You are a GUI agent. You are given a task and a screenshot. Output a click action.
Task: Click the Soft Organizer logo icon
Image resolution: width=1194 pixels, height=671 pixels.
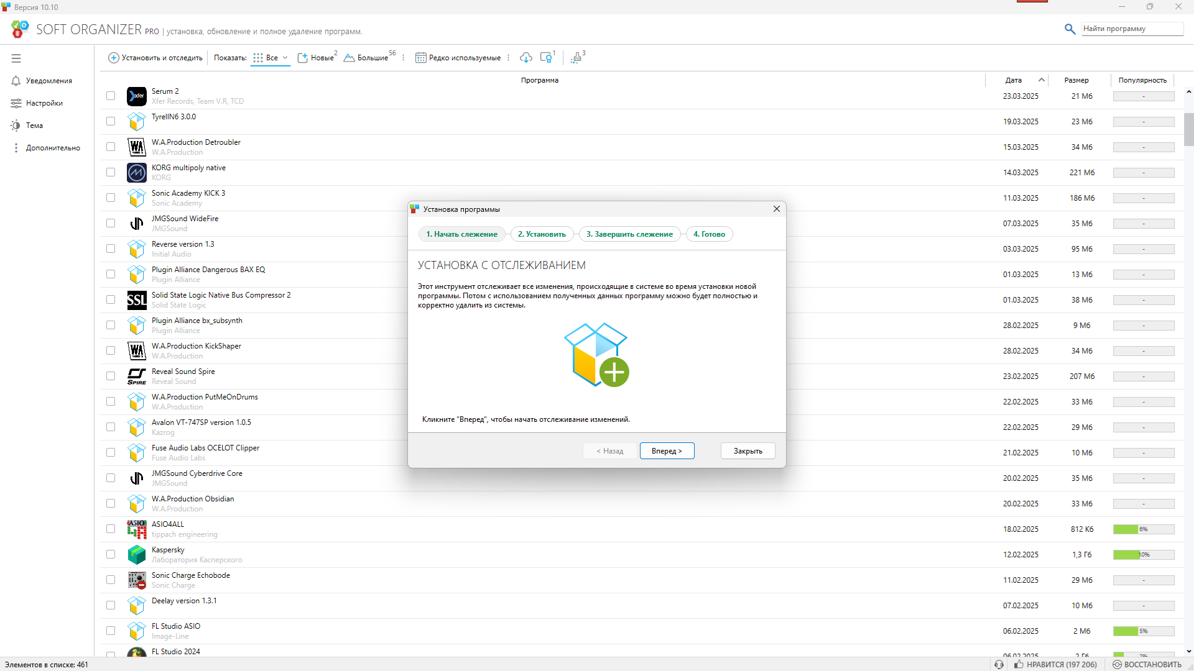pyautogui.click(x=20, y=29)
